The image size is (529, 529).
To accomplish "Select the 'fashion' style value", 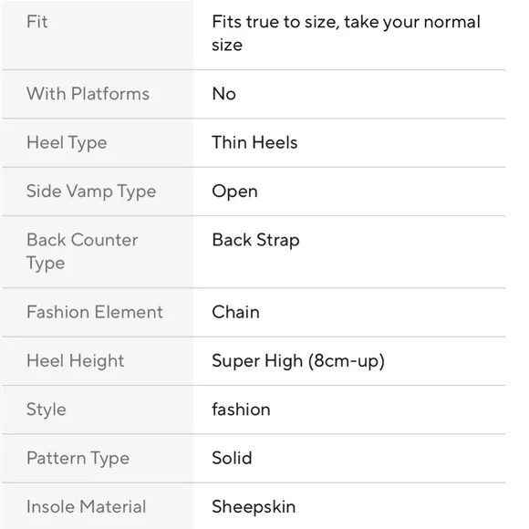I will tap(241, 410).
